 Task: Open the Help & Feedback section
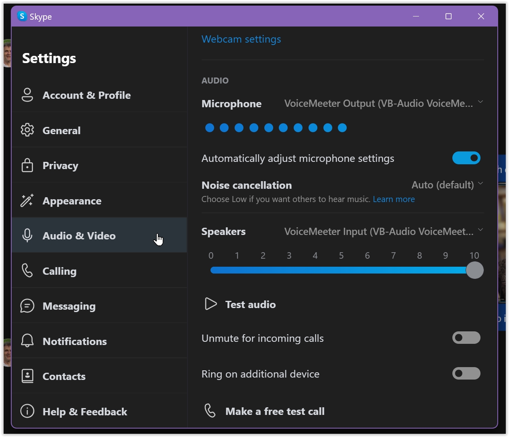pos(85,412)
